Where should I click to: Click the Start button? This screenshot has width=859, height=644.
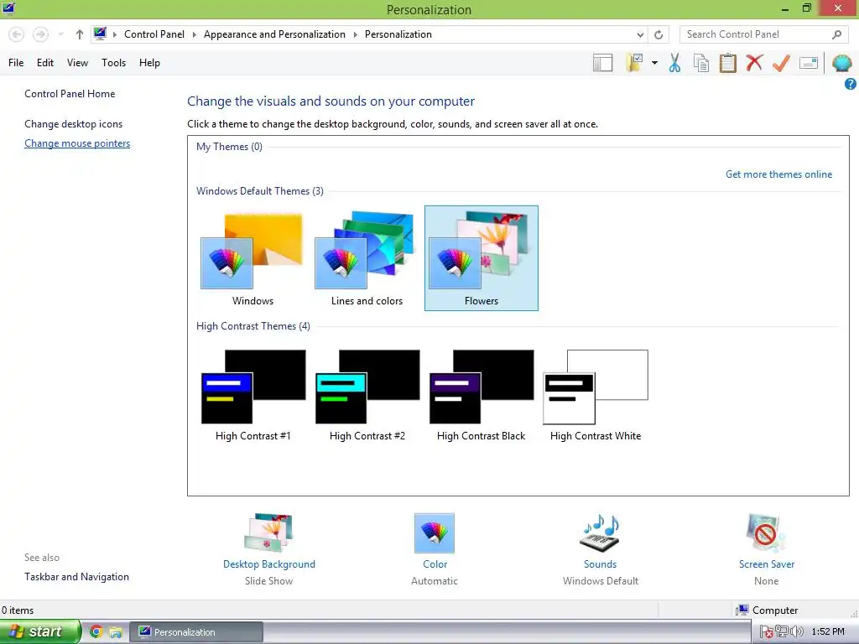tap(40, 631)
